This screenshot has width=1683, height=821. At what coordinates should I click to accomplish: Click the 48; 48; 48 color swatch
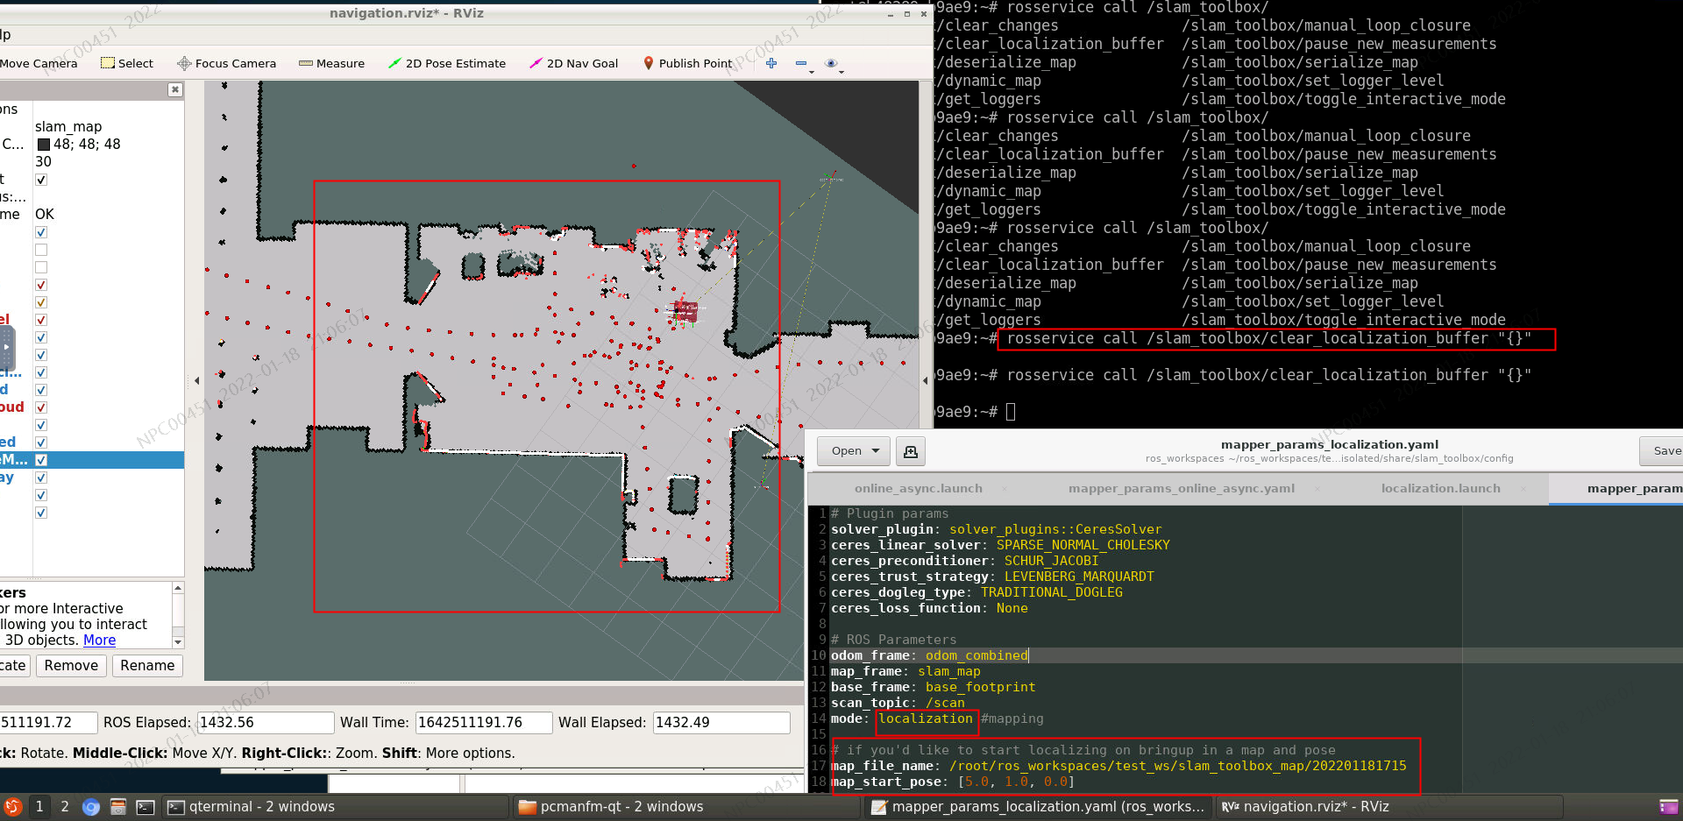coord(44,145)
